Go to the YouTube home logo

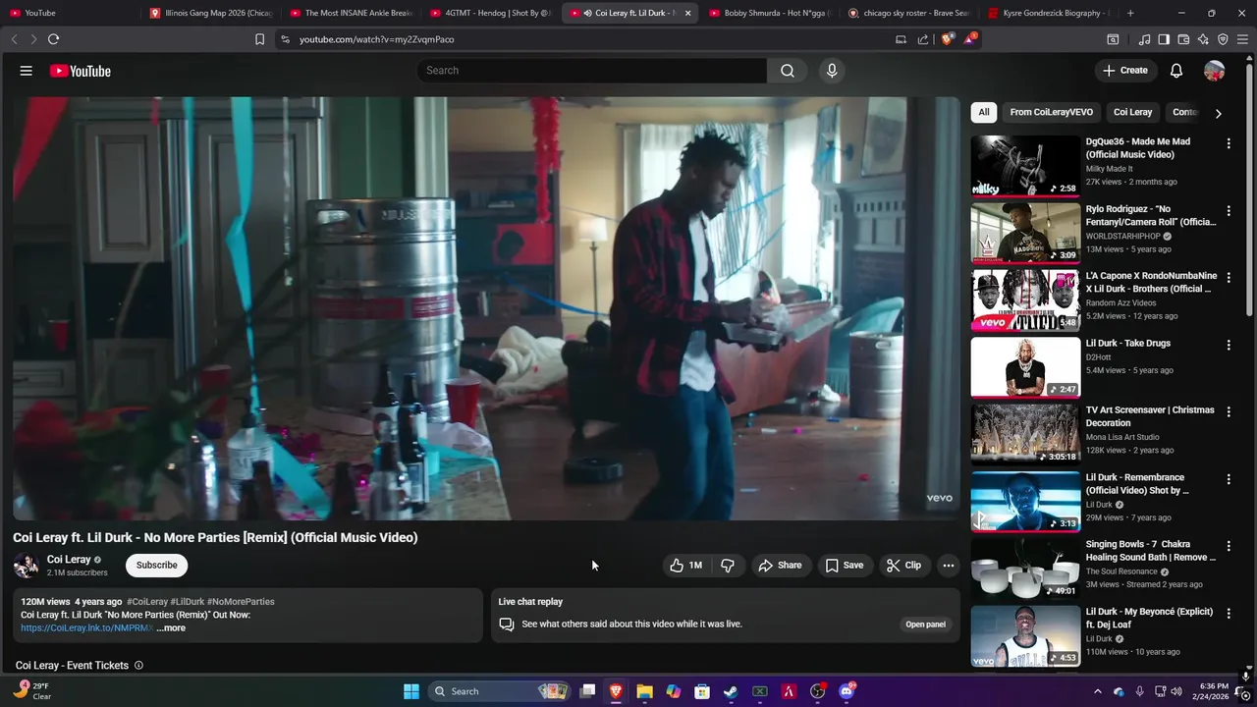tap(81, 71)
